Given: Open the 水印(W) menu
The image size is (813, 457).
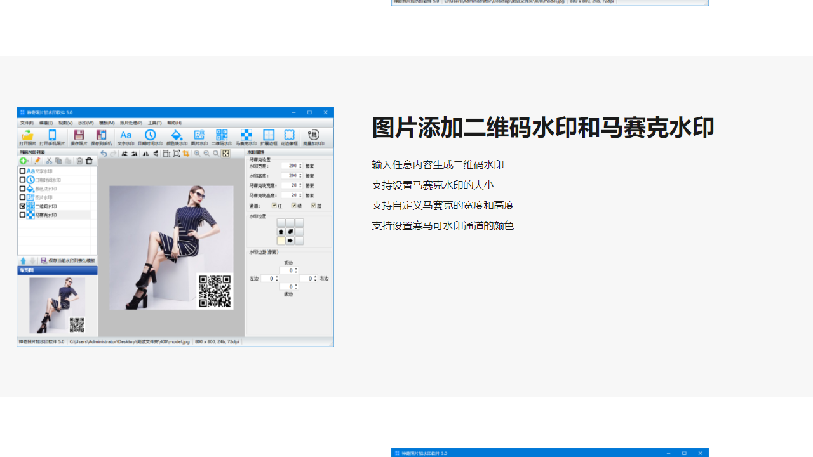Looking at the screenshot, I should (x=86, y=122).
